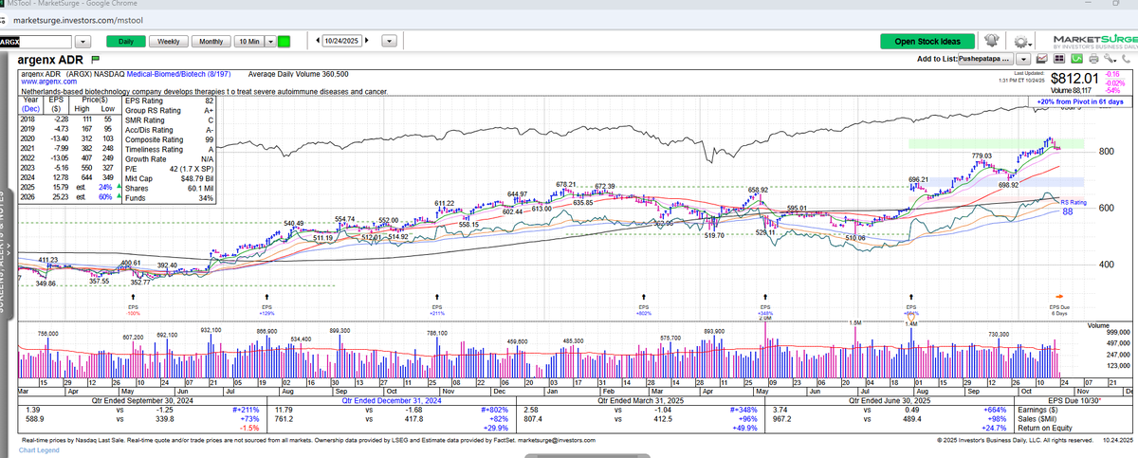Click the Pushepatapa list selector
Screen dimensions: 1138x458
985,59
